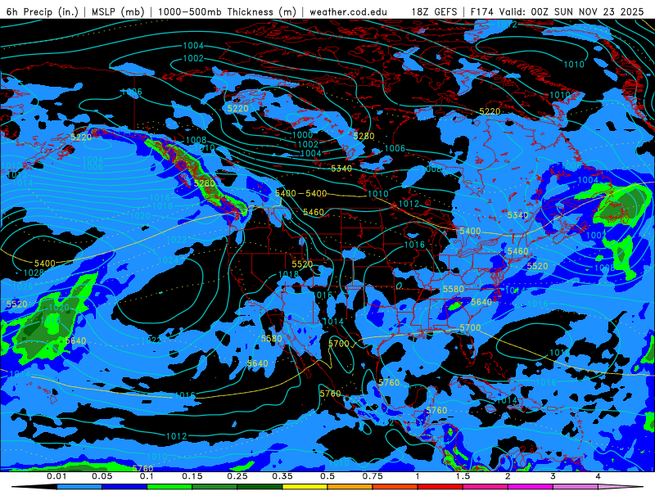Click the pale pink above-4 arrow end
This screenshot has width=655, height=491.
tap(621, 487)
